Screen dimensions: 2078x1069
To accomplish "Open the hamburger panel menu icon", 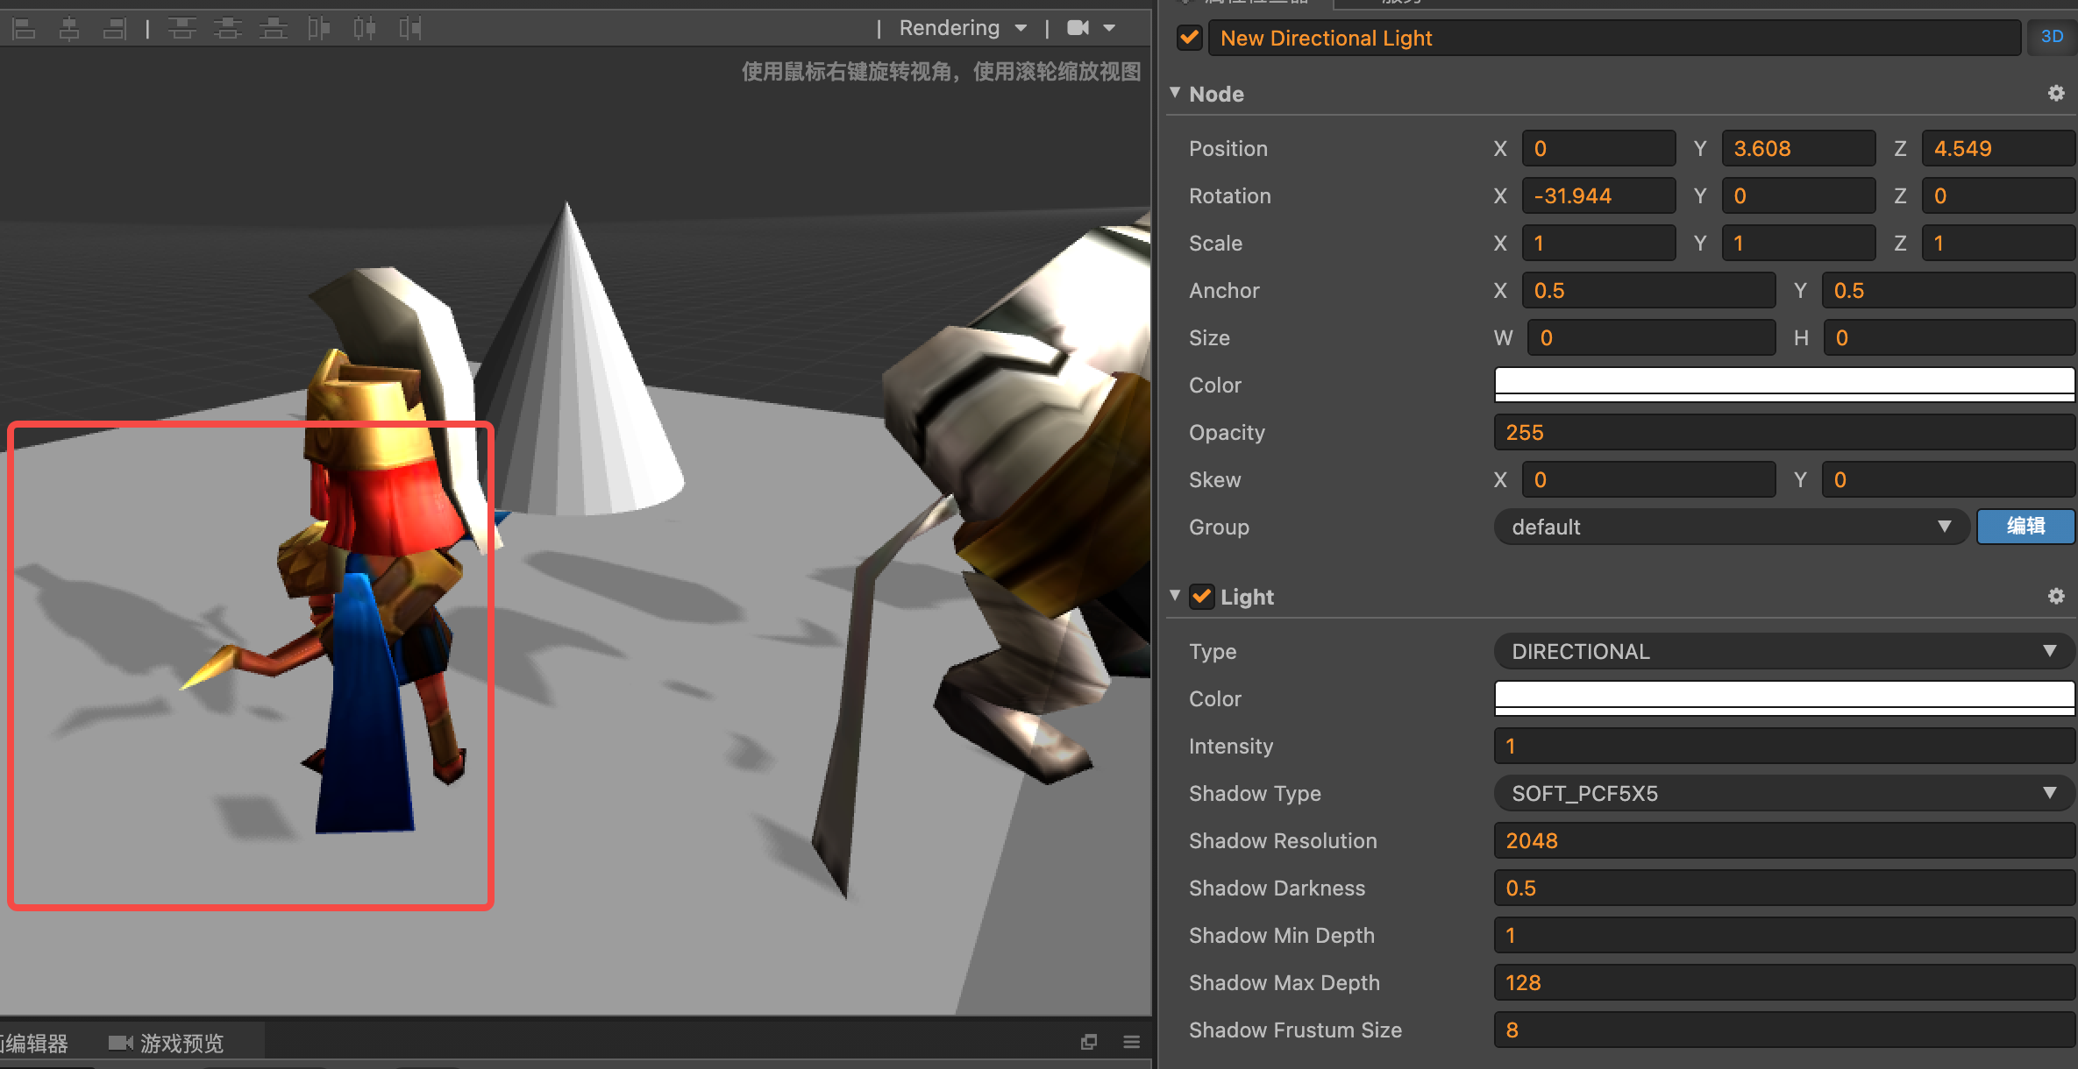I will coord(1131,1042).
